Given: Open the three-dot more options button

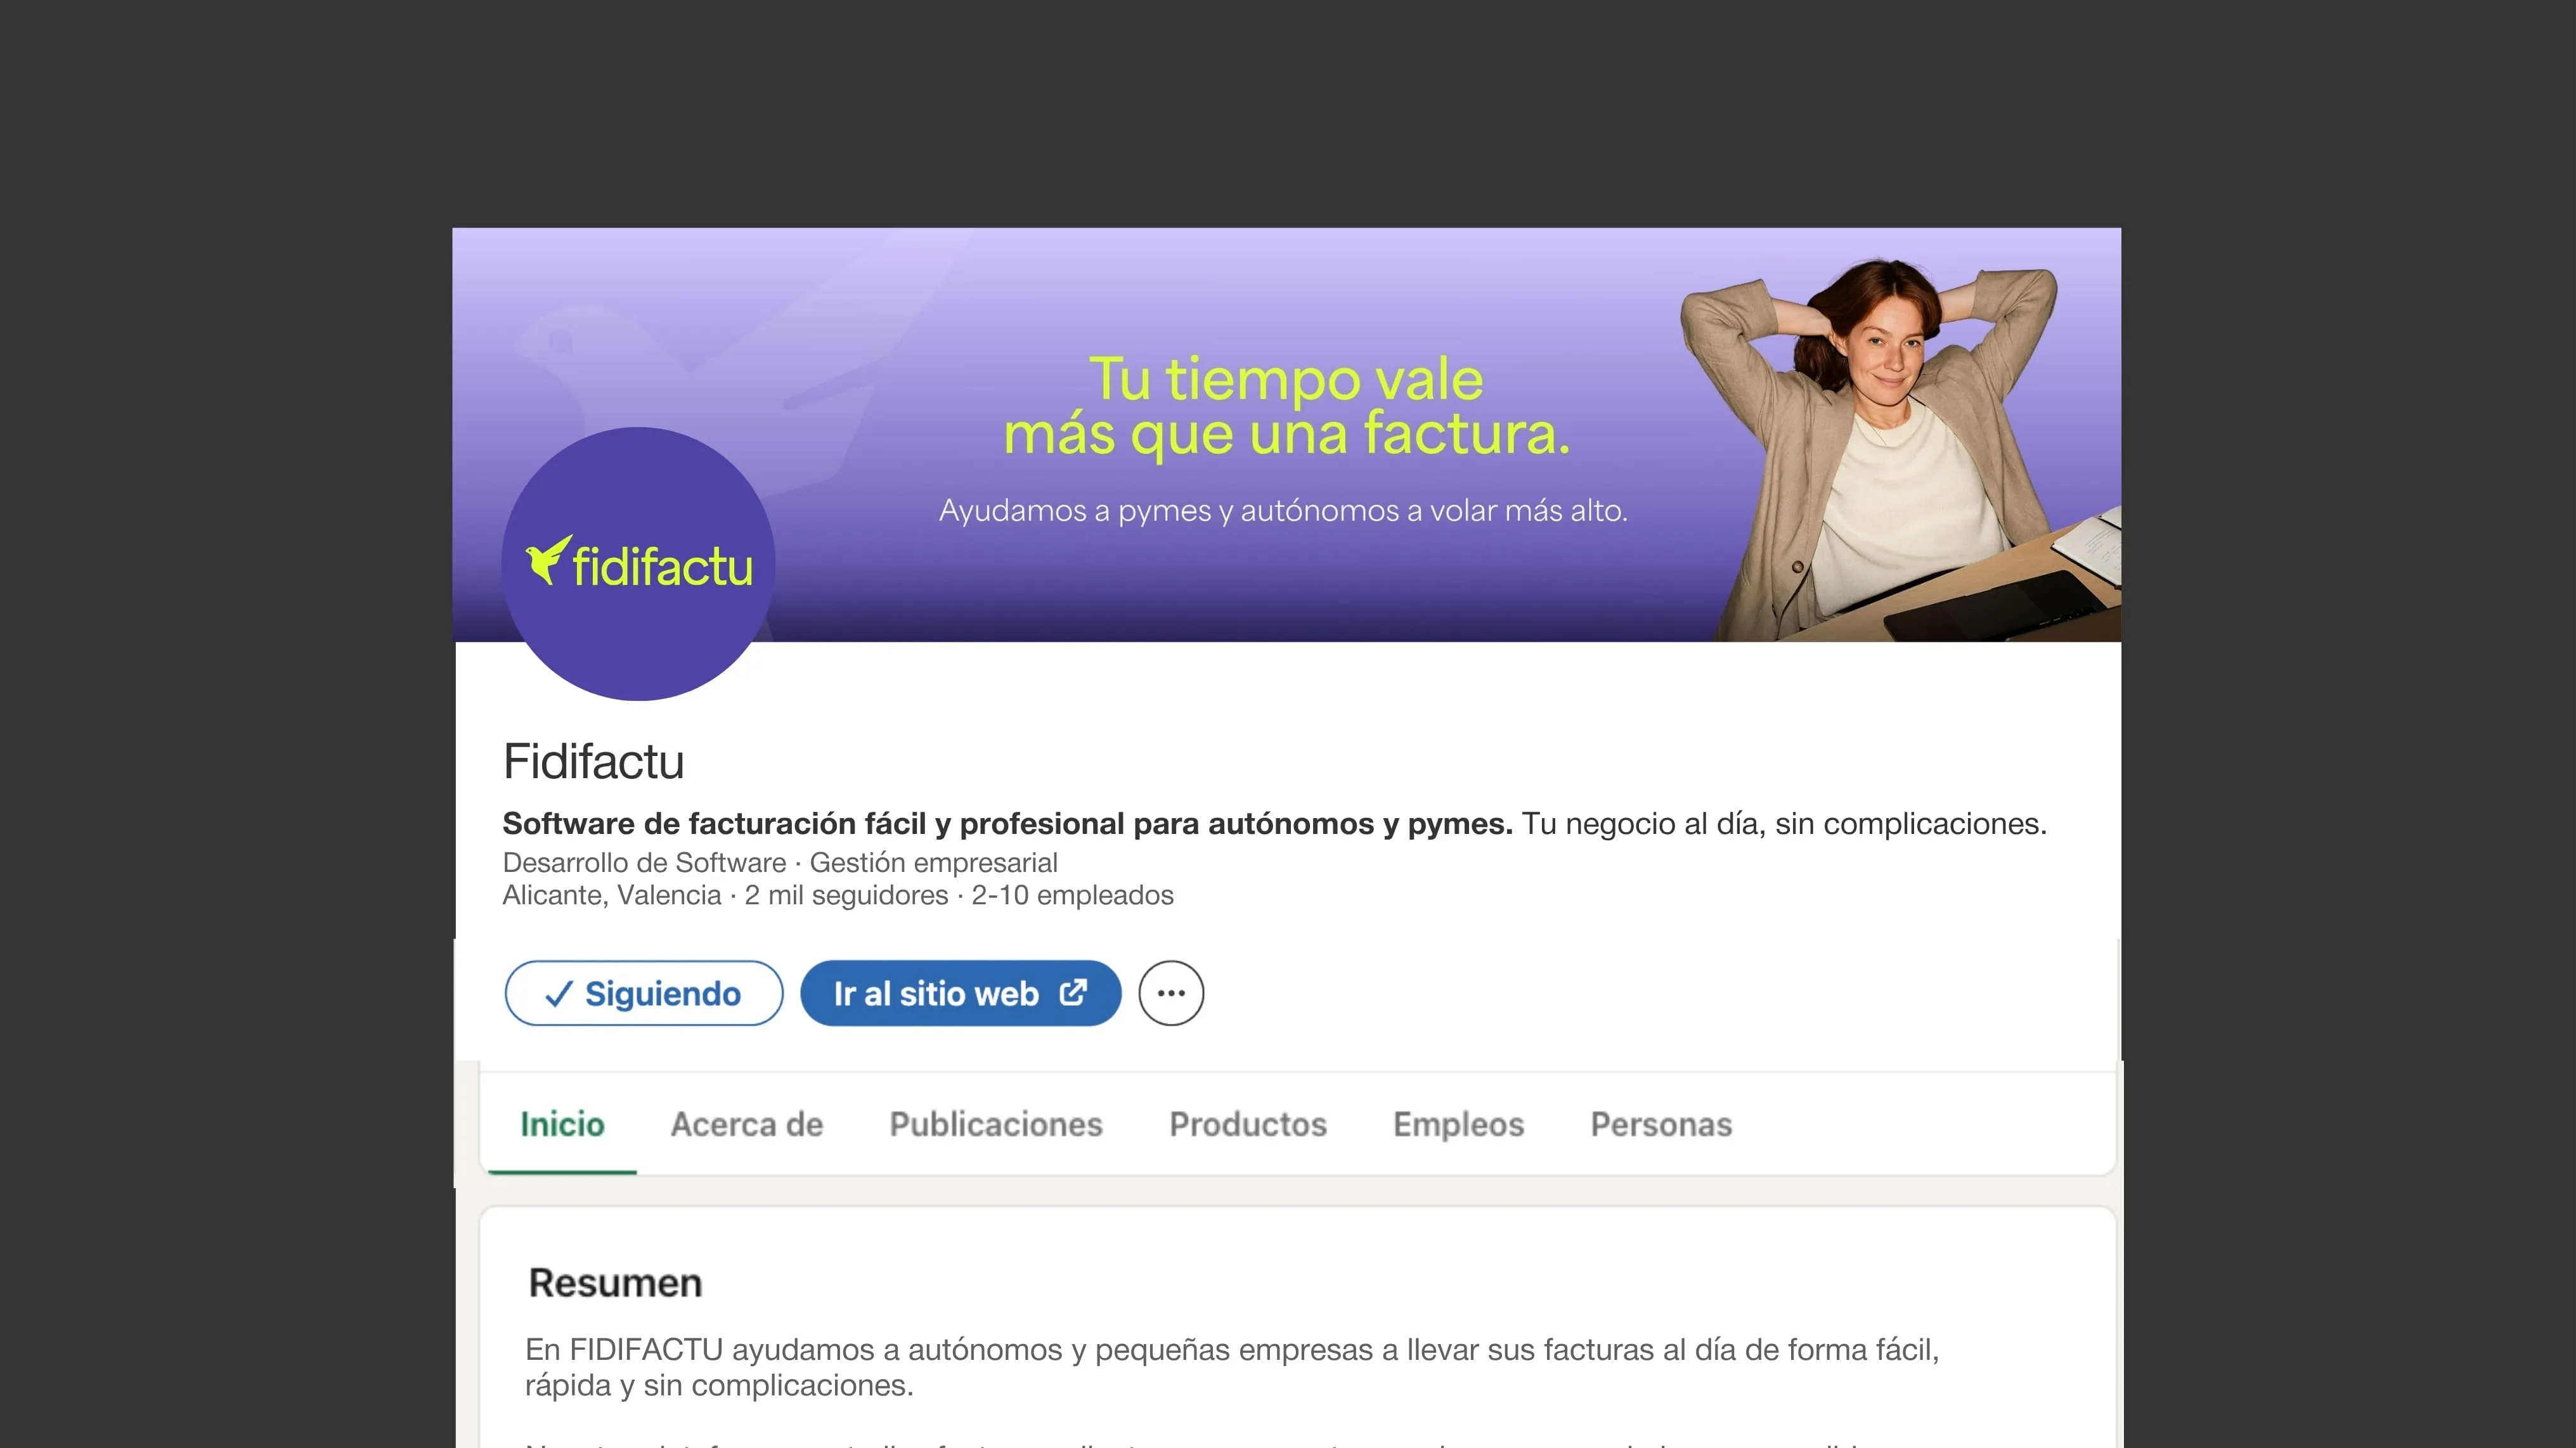Looking at the screenshot, I should tap(1171, 993).
